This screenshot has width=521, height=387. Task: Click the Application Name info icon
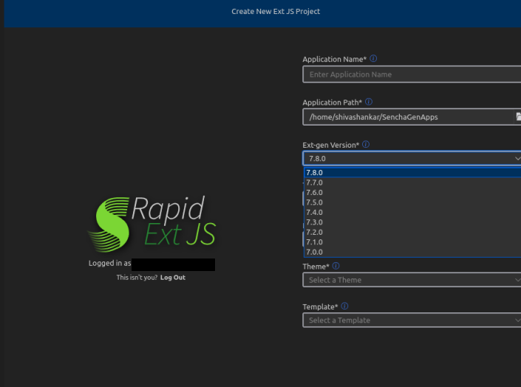[373, 59]
